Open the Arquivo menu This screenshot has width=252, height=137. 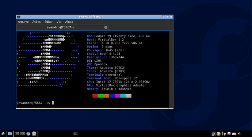tap(23, 22)
